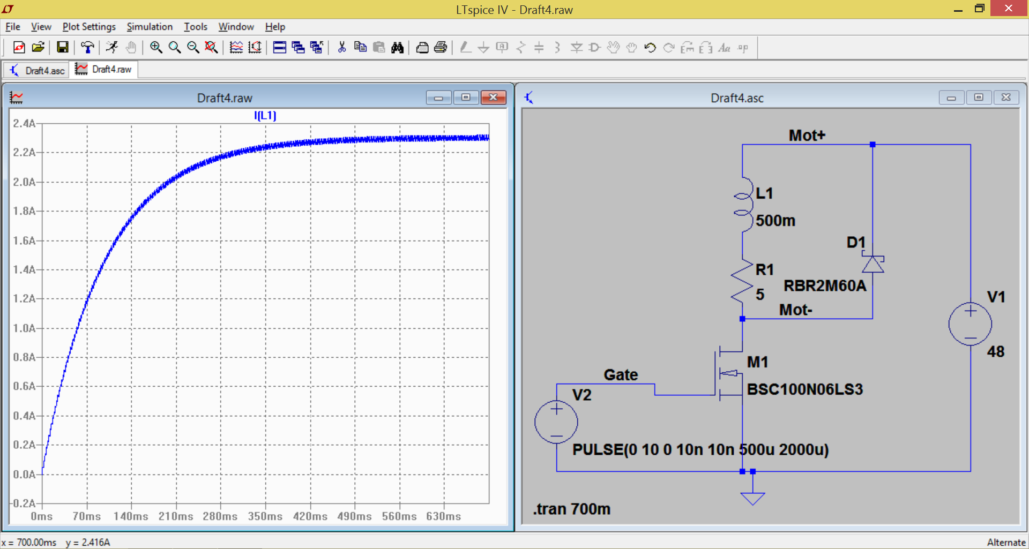This screenshot has height=549, width=1029.
Task: Switch to the Draft4.asc tab
Action: pyautogui.click(x=36, y=70)
